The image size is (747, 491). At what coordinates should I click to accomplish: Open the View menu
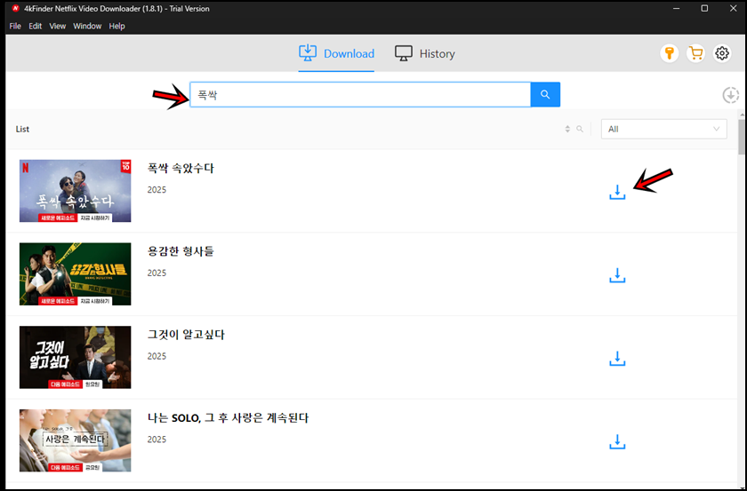(x=58, y=26)
